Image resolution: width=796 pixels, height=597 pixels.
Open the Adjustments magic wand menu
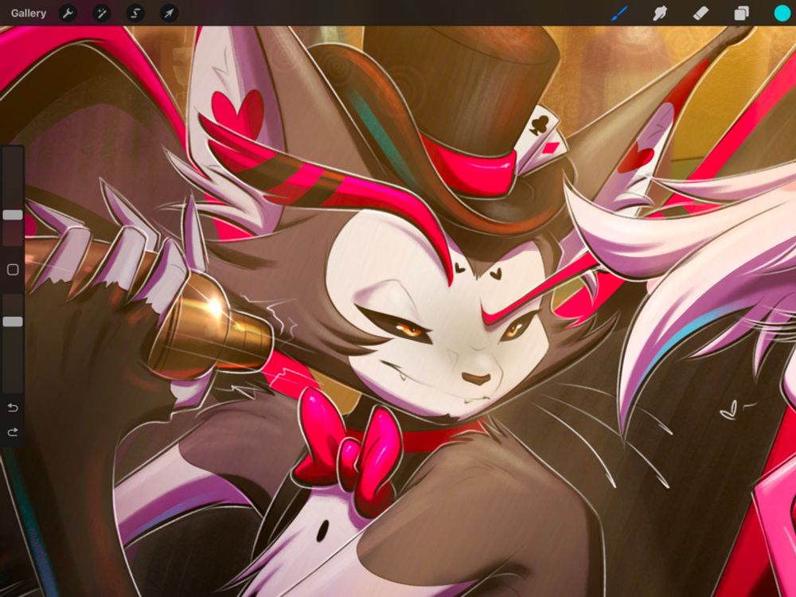102,14
